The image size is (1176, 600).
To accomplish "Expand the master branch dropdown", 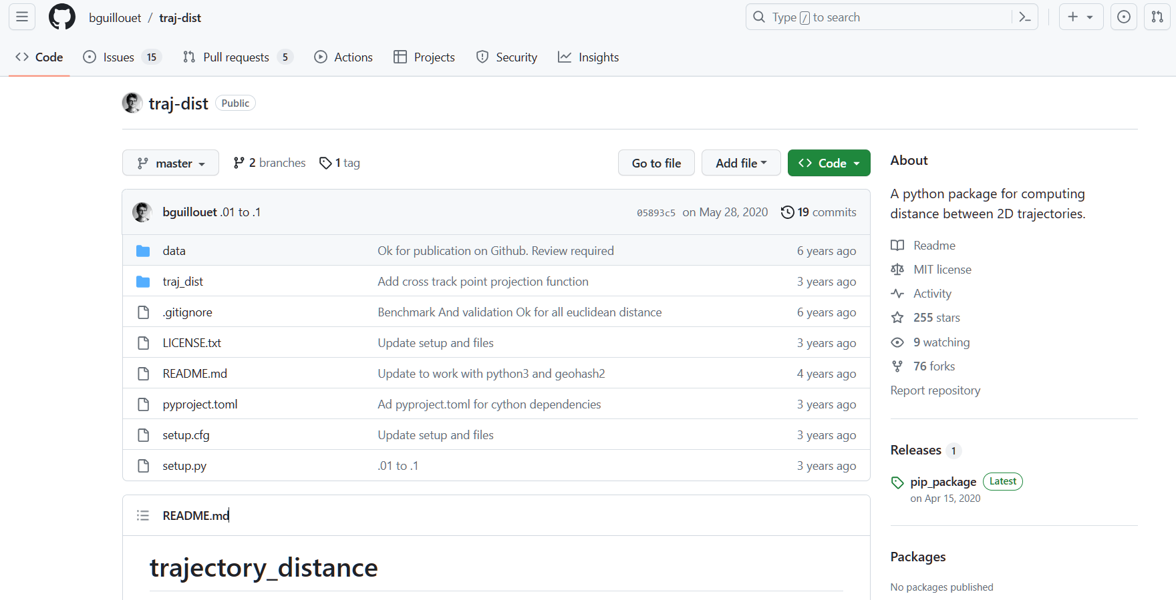I will 170,163.
